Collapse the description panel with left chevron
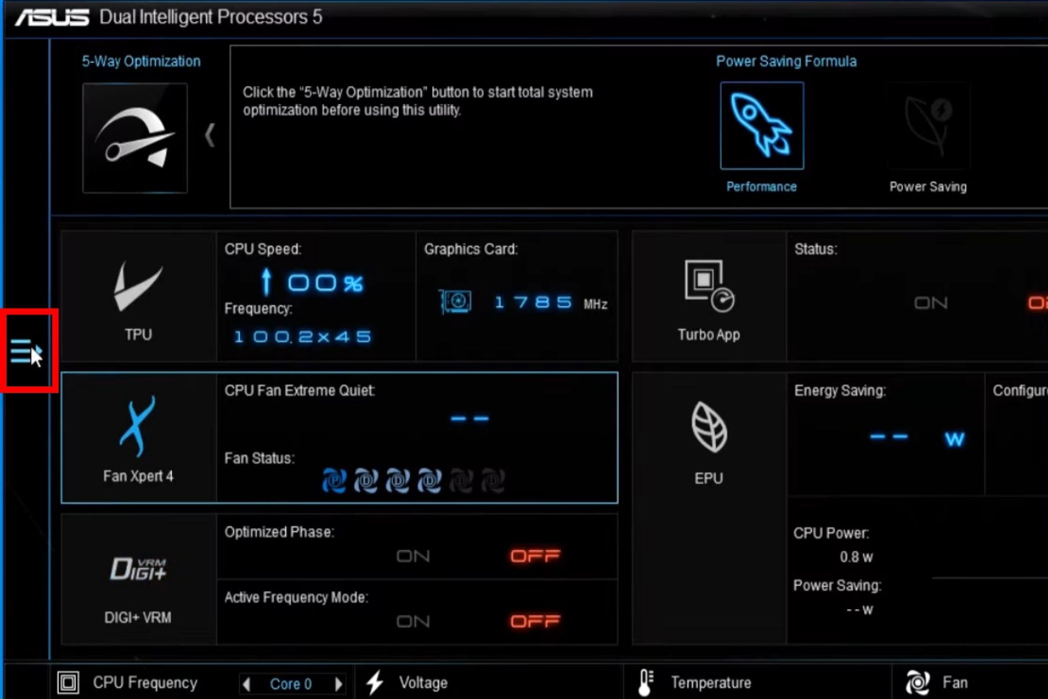 [x=210, y=135]
